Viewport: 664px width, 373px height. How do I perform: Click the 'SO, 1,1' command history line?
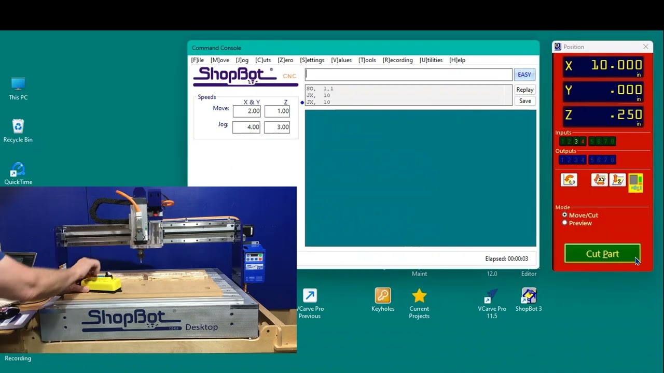point(320,89)
